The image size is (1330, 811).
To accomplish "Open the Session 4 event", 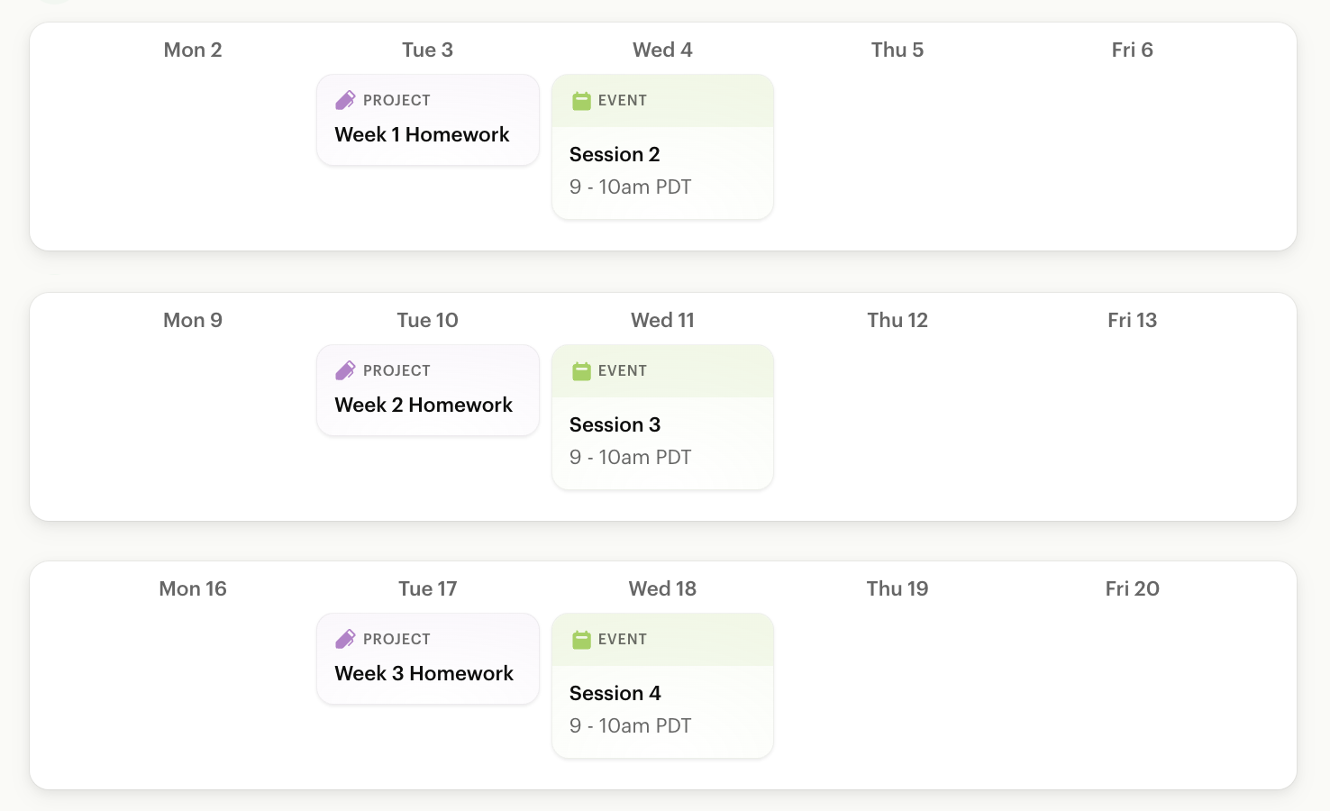I will pos(615,694).
